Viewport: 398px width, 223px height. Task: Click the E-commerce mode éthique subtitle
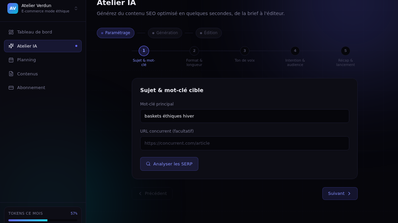[45, 11]
